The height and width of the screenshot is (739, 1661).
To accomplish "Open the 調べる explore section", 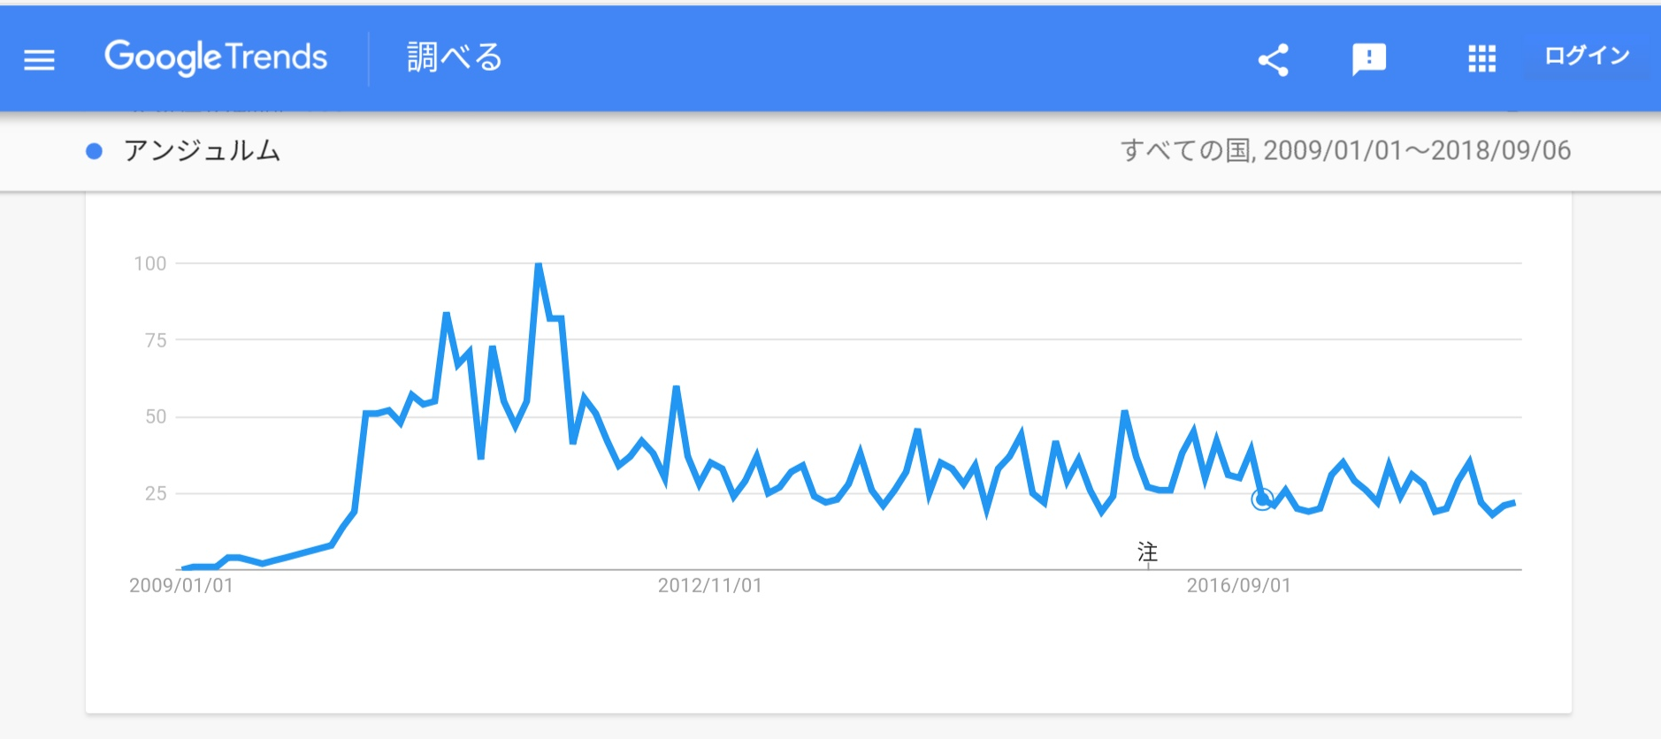I will 454,57.
